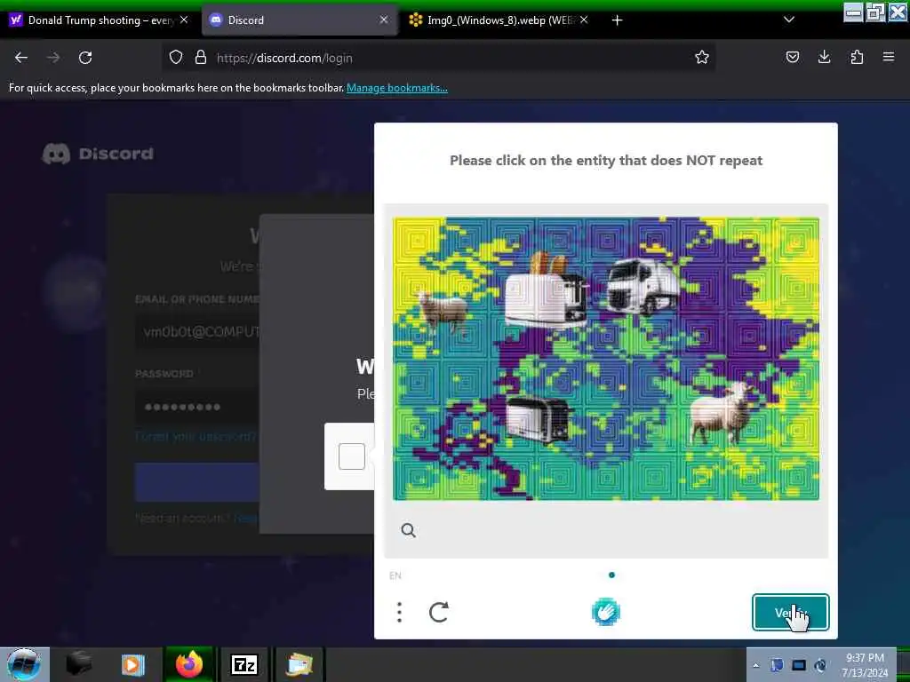Reload the page with the refresh icon
Image resolution: width=910 pixels, height=682 pixels.
point(85,58)
